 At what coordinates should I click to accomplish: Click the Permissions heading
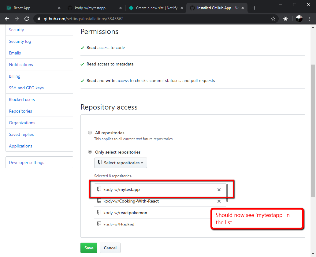(99, 32)
